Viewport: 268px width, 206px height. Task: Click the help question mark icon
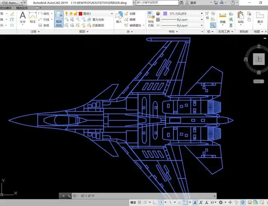click(x=233, y=2)
